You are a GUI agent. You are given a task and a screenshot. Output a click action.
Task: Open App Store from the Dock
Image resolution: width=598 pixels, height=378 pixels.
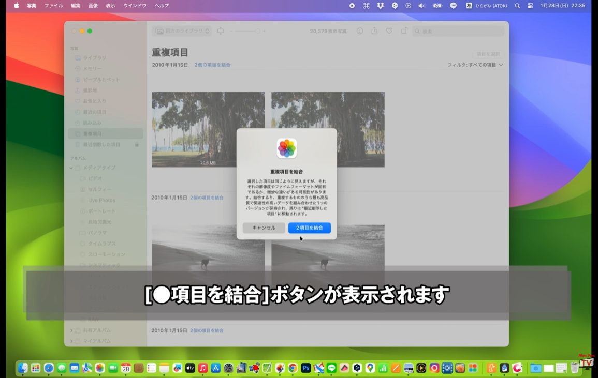(x=216, y=368)
